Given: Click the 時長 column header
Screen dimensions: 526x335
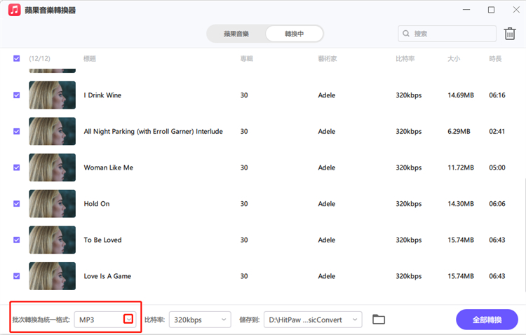Looking at the screenshot, I should coord(495,59).
